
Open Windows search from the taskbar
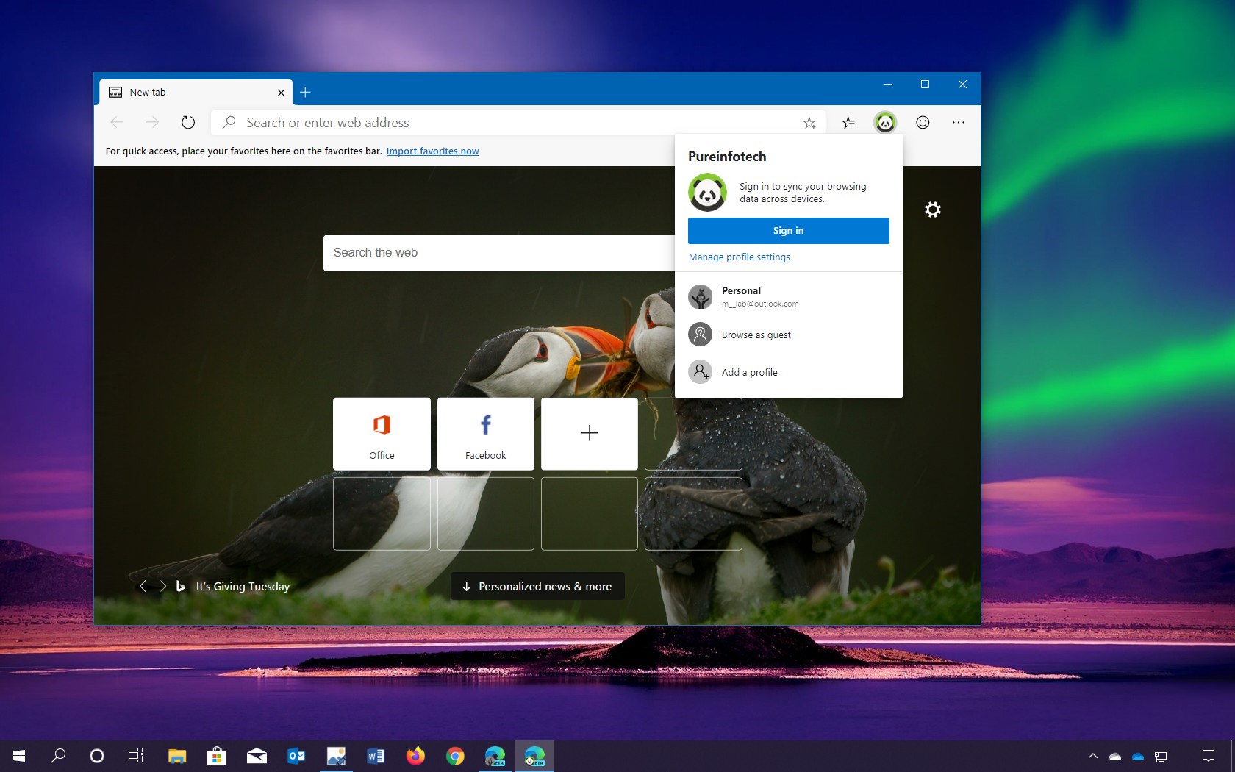click(58, 756)
